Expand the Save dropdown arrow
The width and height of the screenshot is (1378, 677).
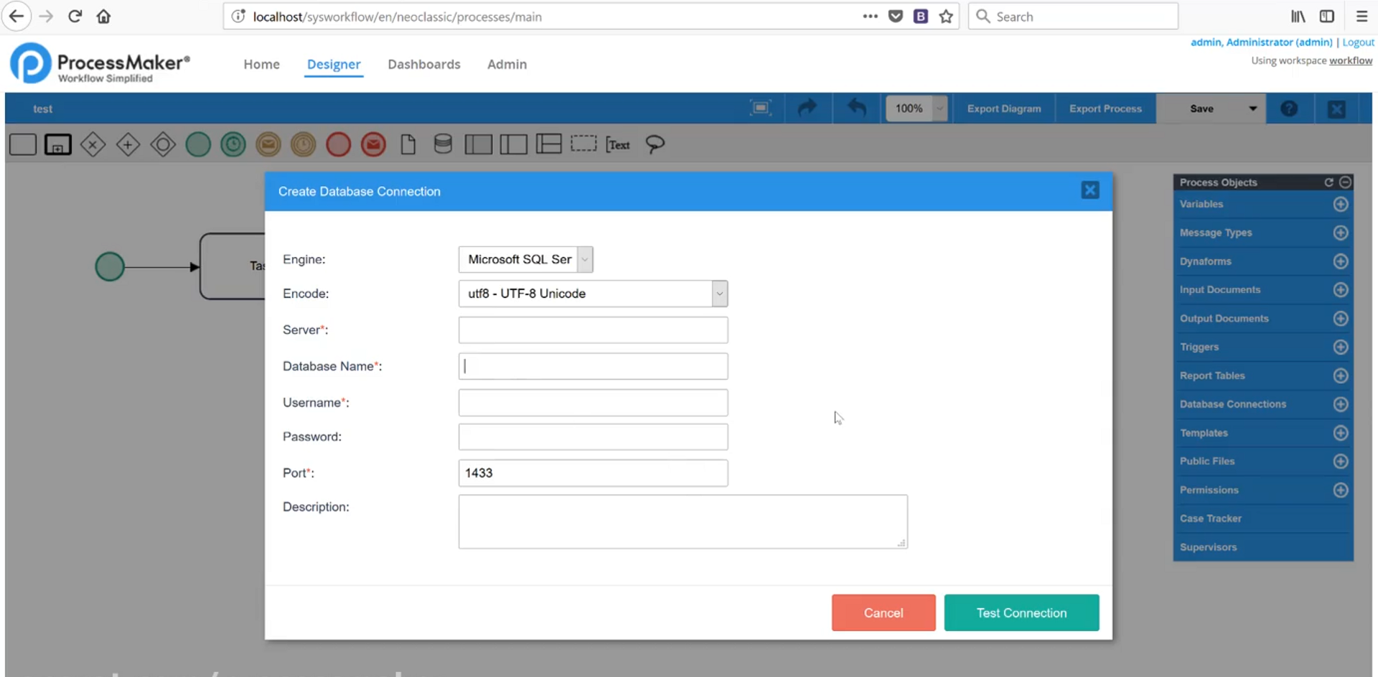click(x=1252, y=108)
